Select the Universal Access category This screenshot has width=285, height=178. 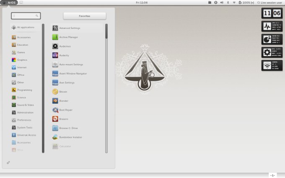coord(24,135)
